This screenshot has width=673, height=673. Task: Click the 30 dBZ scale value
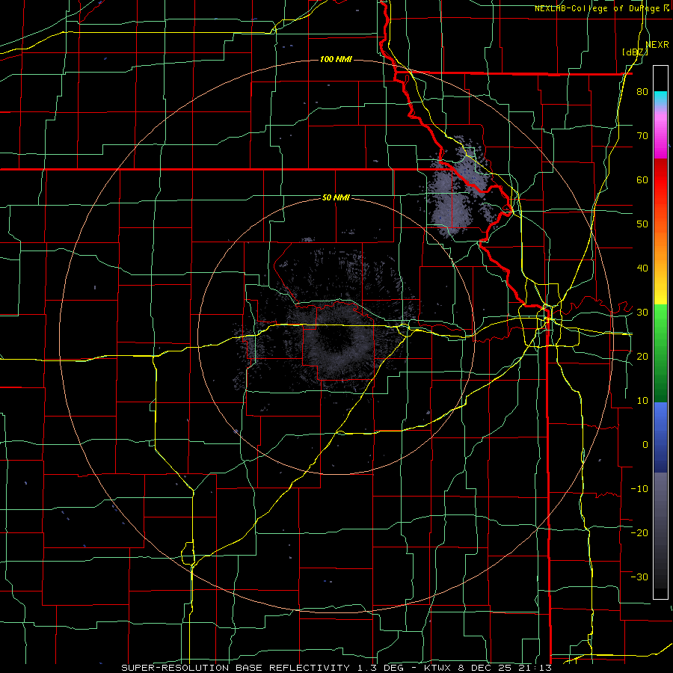pos(642,313)
